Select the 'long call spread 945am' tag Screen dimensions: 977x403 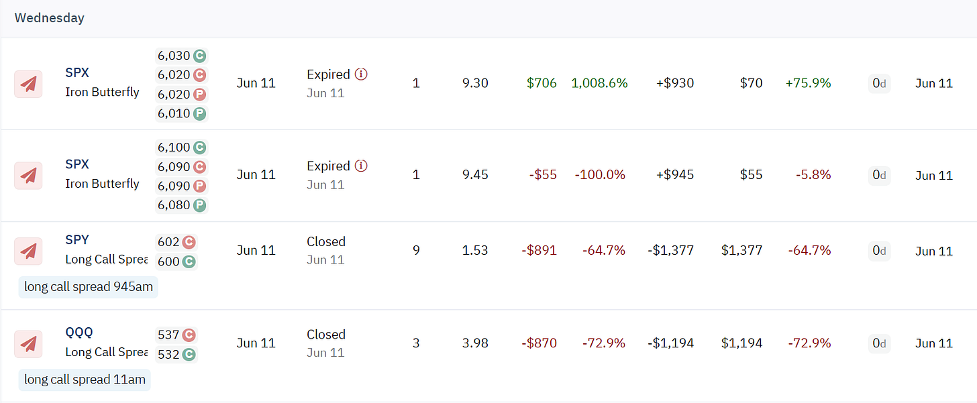pos(89,287)
